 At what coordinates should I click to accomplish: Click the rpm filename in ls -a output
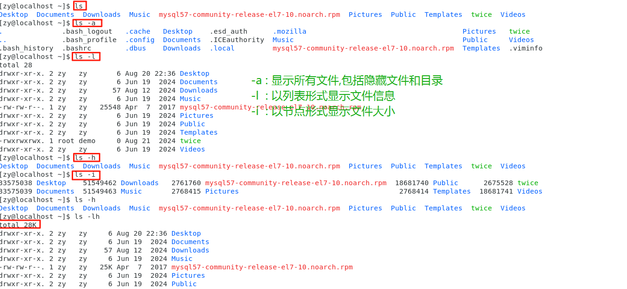(x=363, y=48)
